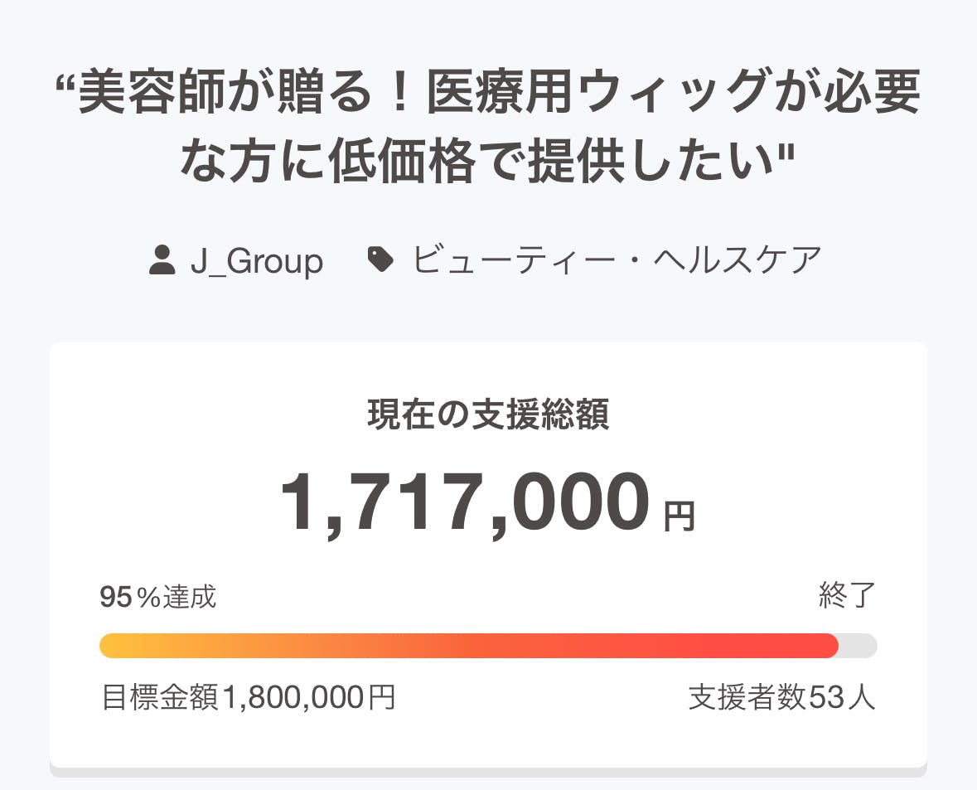
Task: Click the 達成 text after 95%
Action: click(190, 597)
